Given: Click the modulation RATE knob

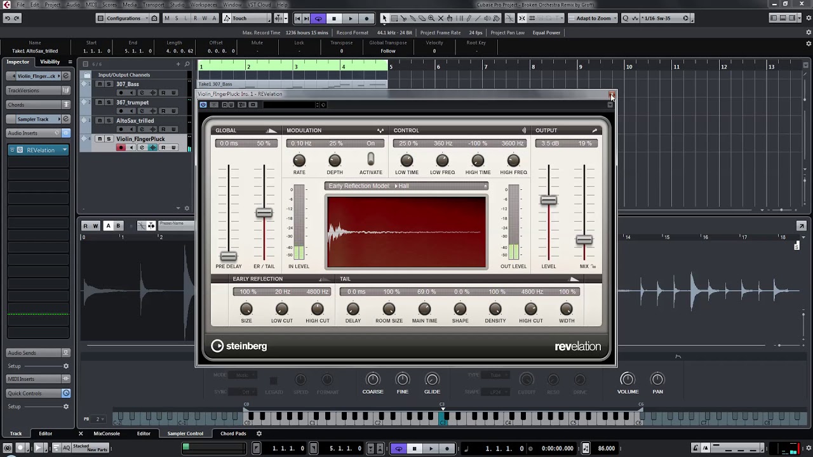Looking at the screenshot, I should [299, 161].
